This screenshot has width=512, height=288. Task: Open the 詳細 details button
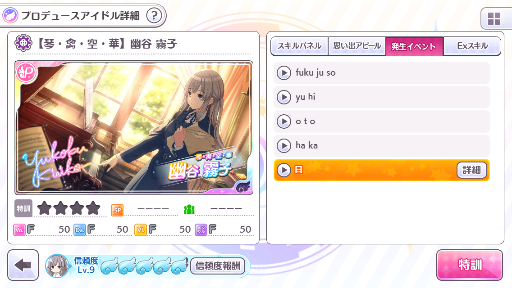click(x=471, y=170)
